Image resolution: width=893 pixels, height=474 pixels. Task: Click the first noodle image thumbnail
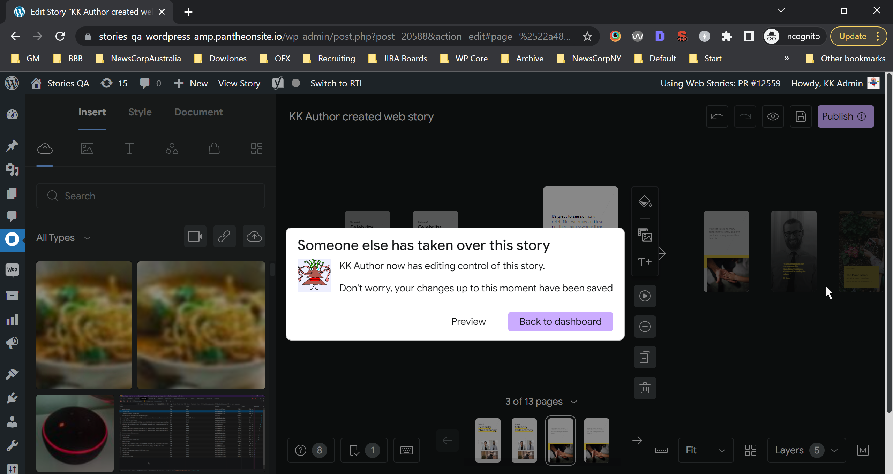[84, 325]
